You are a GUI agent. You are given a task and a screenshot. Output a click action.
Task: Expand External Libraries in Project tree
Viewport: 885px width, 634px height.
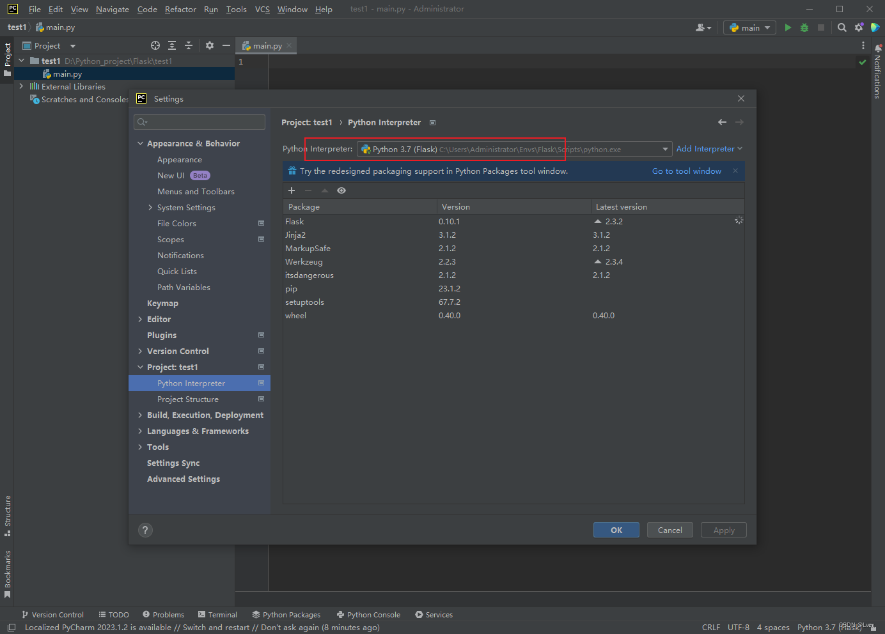[x=21, y=86]
